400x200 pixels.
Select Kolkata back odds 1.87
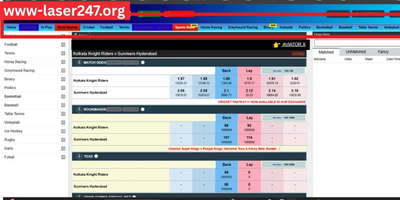[x=181, y=80]
